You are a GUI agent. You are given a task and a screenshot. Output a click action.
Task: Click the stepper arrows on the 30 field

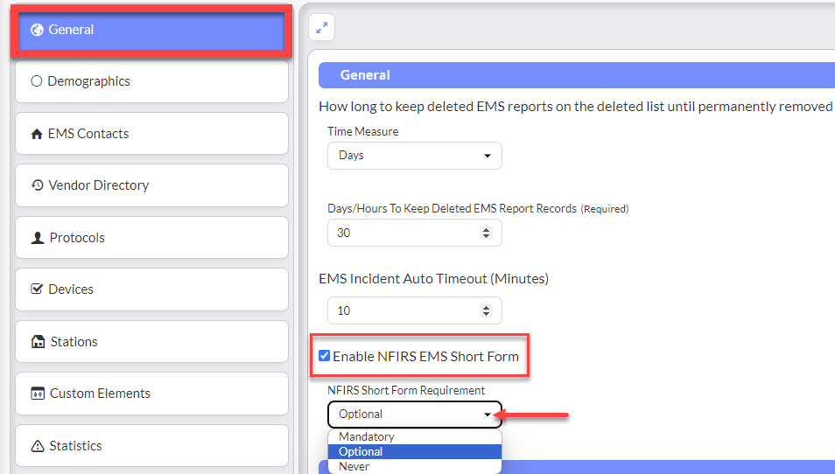[486, 233]
